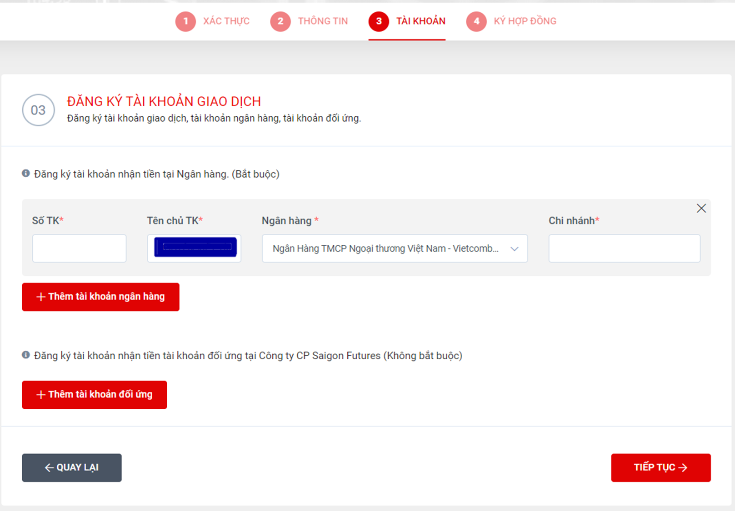735x511 pixels.
Task: Click the 03 section number badge
Action: tap(38, 110)
